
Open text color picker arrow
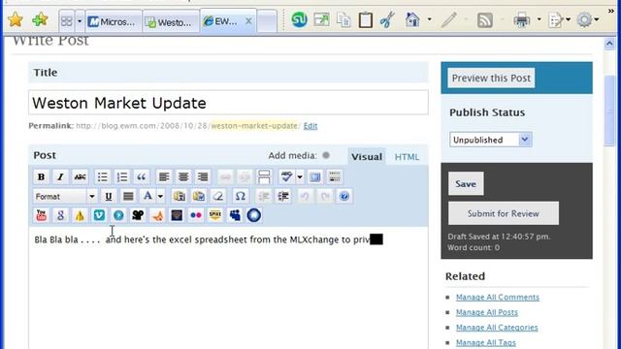(x=160, y=196)
